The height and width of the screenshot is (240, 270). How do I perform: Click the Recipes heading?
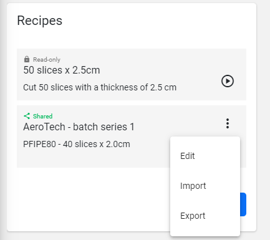coord(40,21)
